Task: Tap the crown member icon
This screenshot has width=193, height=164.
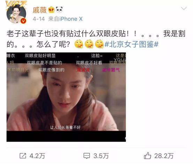Action: click(x=51, y=10)
